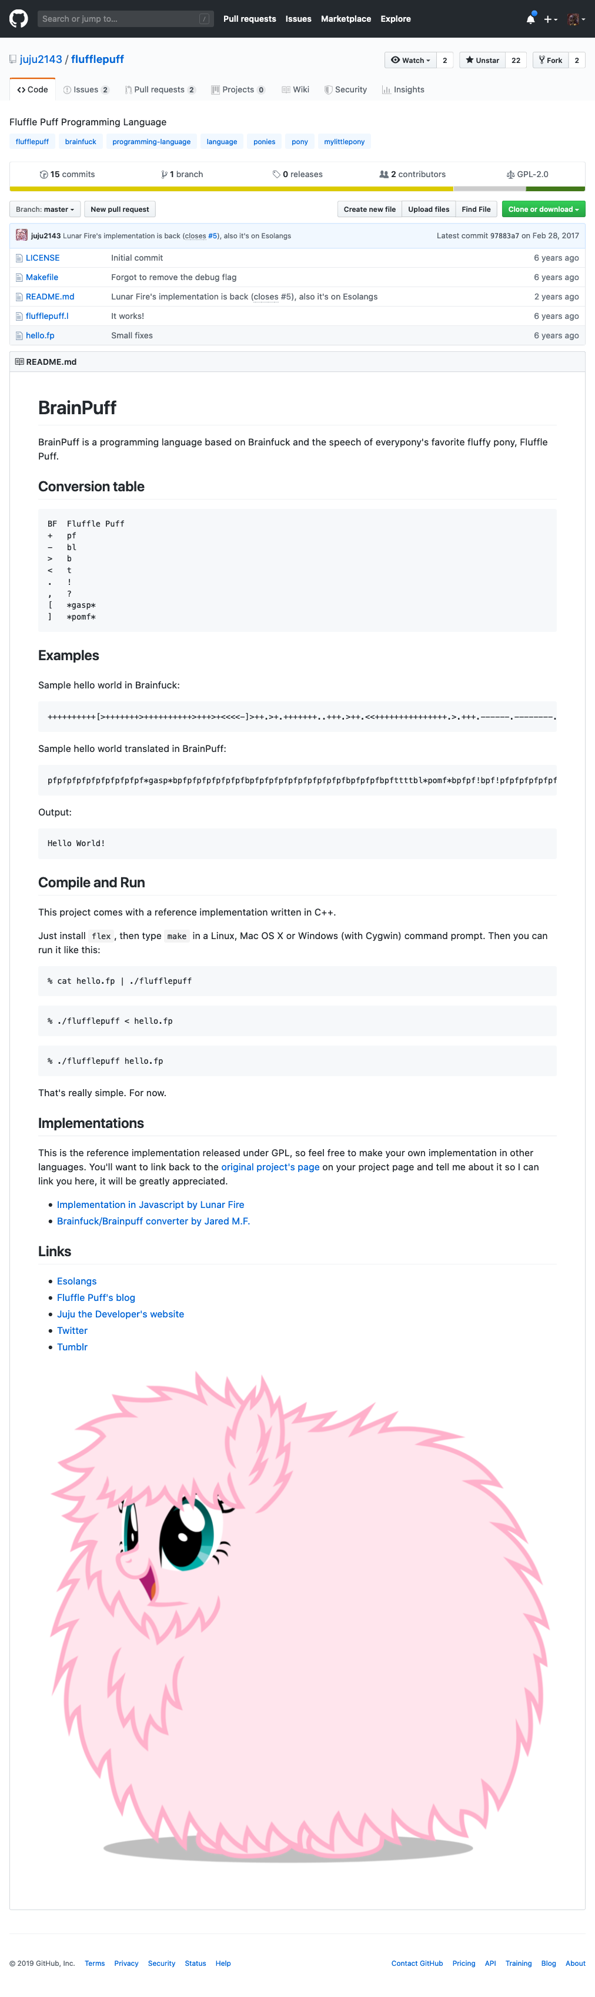Screen dimensions: 595x1997
Task: Click the juju2143 commit avatar
Action: (22, 236)
